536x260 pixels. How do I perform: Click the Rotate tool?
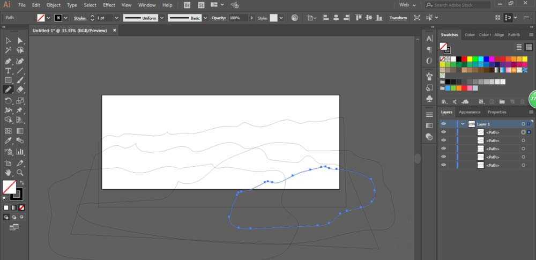coord(9,100)
